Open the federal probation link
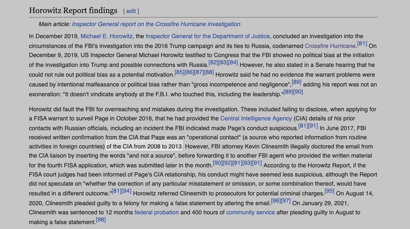 (157, 212)
